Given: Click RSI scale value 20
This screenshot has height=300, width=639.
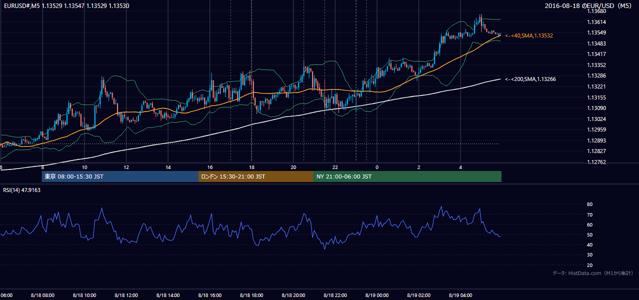Looking at the screenshot, I should pos(589,265).
